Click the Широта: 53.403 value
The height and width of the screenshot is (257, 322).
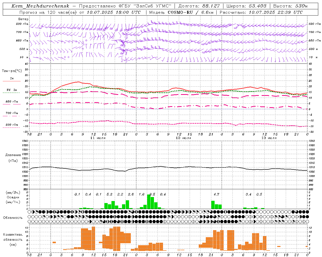point(247,6)
